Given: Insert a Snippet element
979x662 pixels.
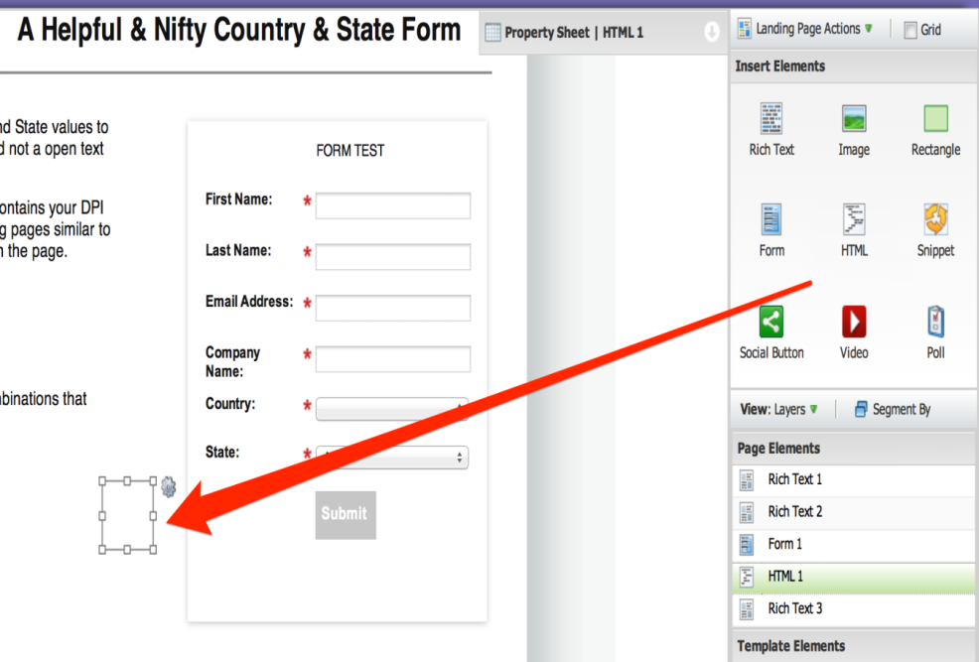Looking at the screenshot, I should (935, 231).
